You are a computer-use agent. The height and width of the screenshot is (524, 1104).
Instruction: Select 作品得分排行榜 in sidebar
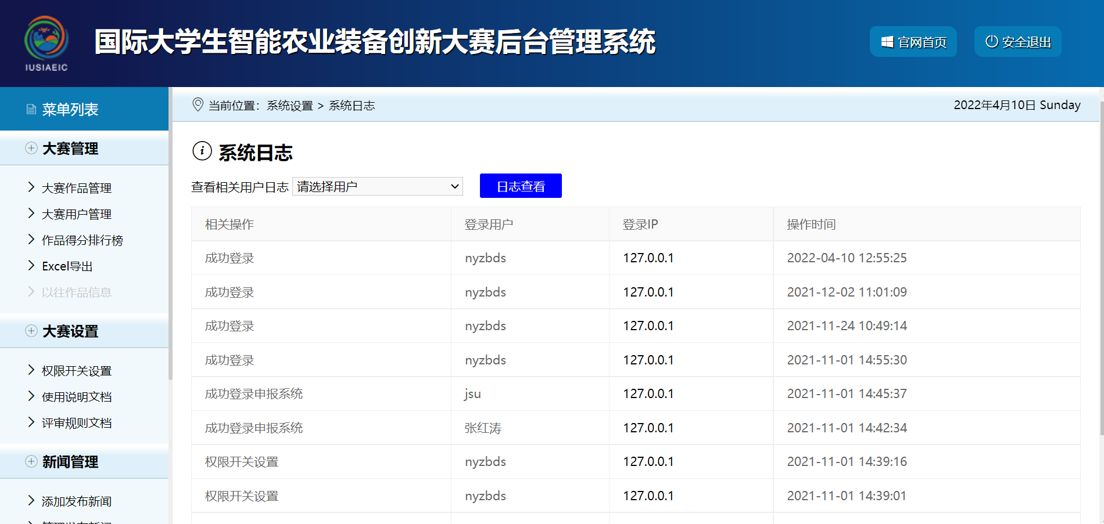[83, 240]
